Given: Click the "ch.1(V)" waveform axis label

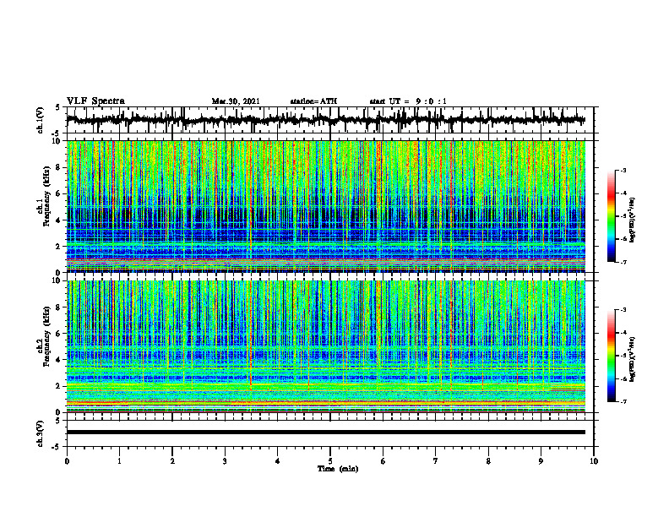Looking at the screenshot, I should pos(41,120).
